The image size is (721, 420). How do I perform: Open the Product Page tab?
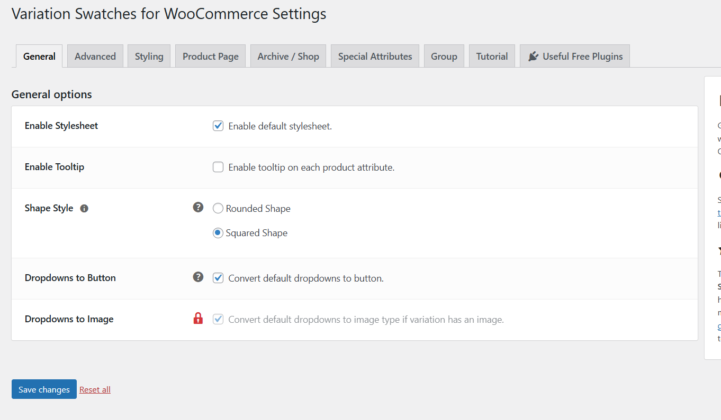tap(211, 56)
